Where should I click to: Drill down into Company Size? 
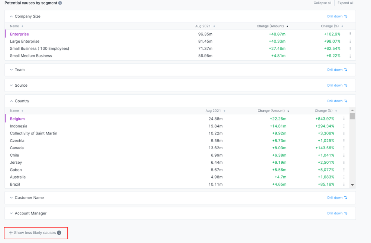[x=337, y=17]
